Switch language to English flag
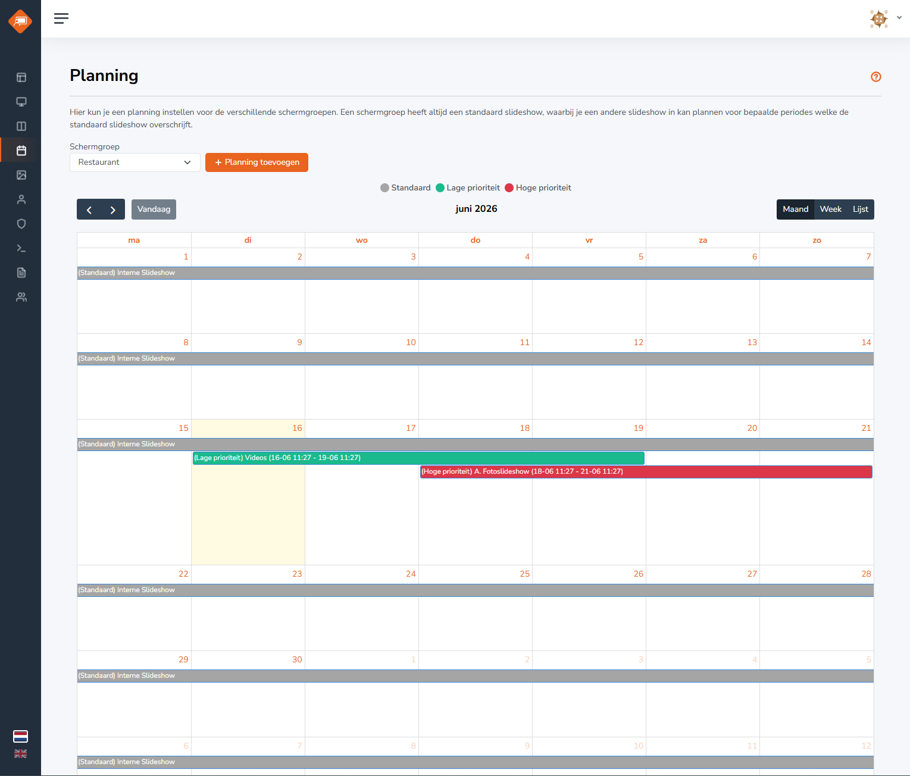This screenshot has width=910, height=776. [20, 754]
